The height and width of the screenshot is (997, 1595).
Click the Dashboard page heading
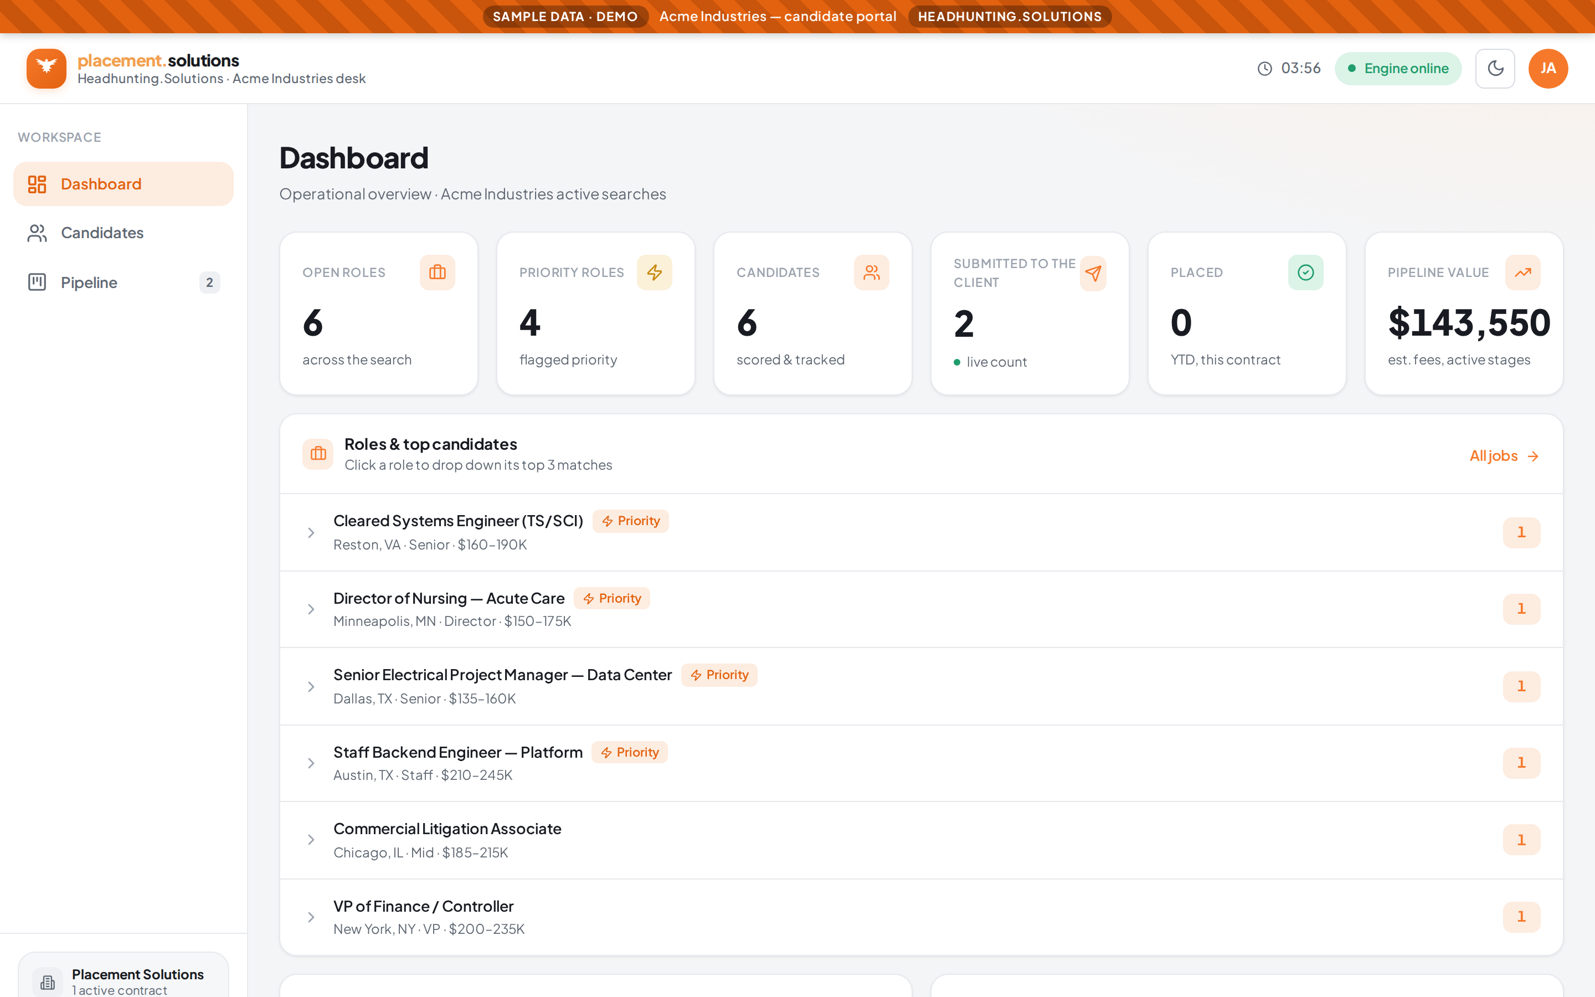(354, 158)
